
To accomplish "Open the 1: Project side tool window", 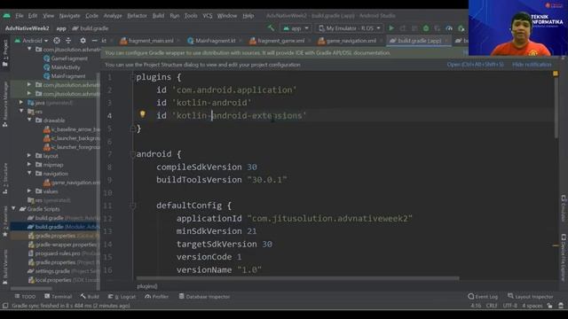I will [5, 53].
